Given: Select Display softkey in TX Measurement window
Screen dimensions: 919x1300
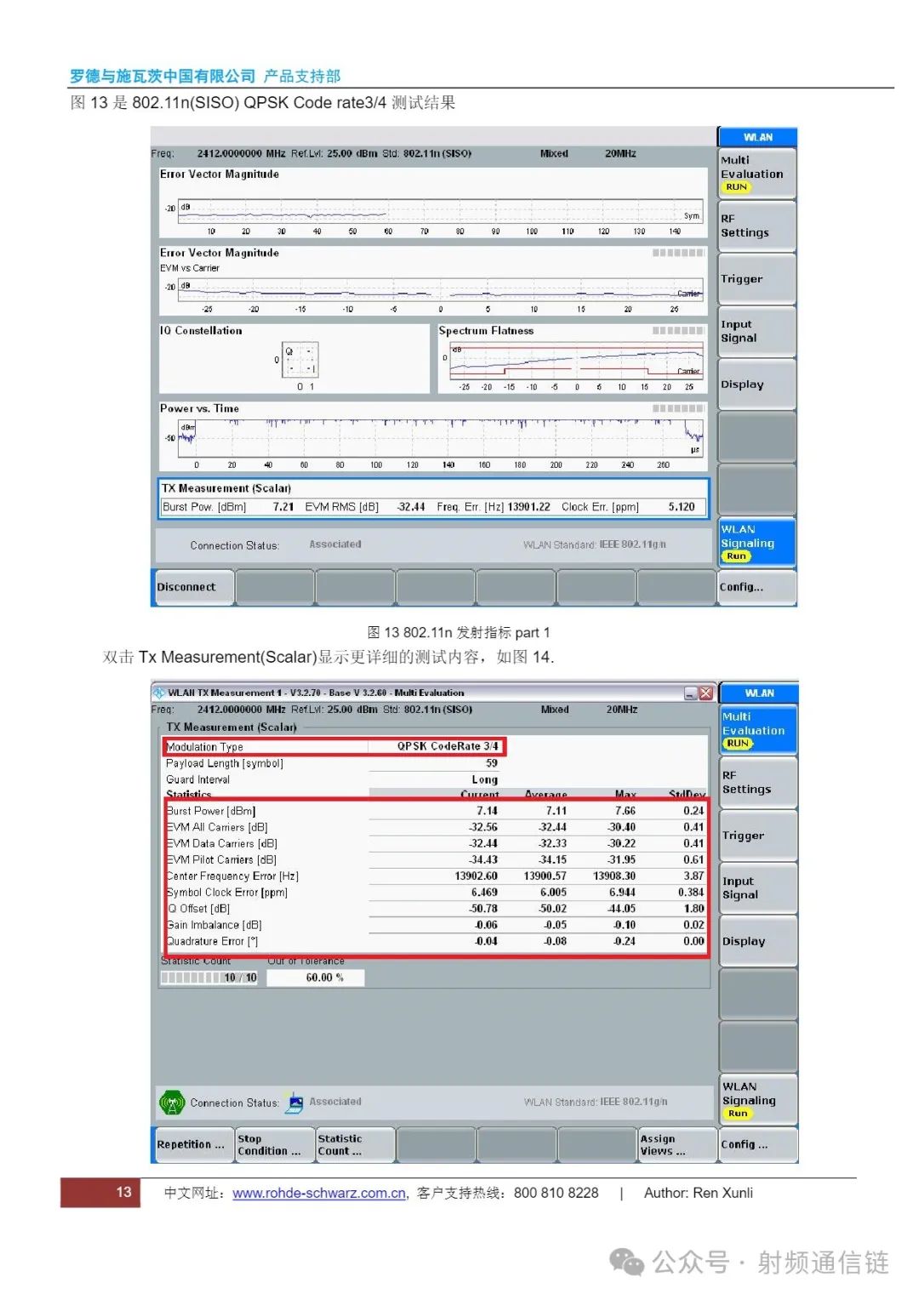Looking at the screenshot, I should (x=758, y=941).
